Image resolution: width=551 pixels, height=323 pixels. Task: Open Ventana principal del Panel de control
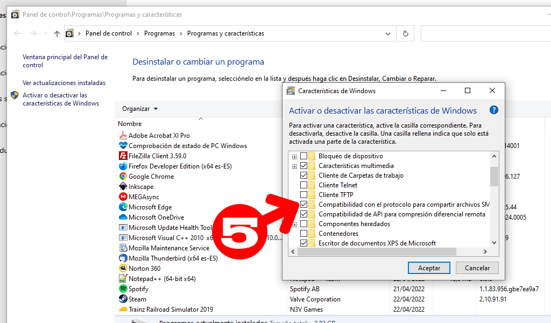[65, 61]
